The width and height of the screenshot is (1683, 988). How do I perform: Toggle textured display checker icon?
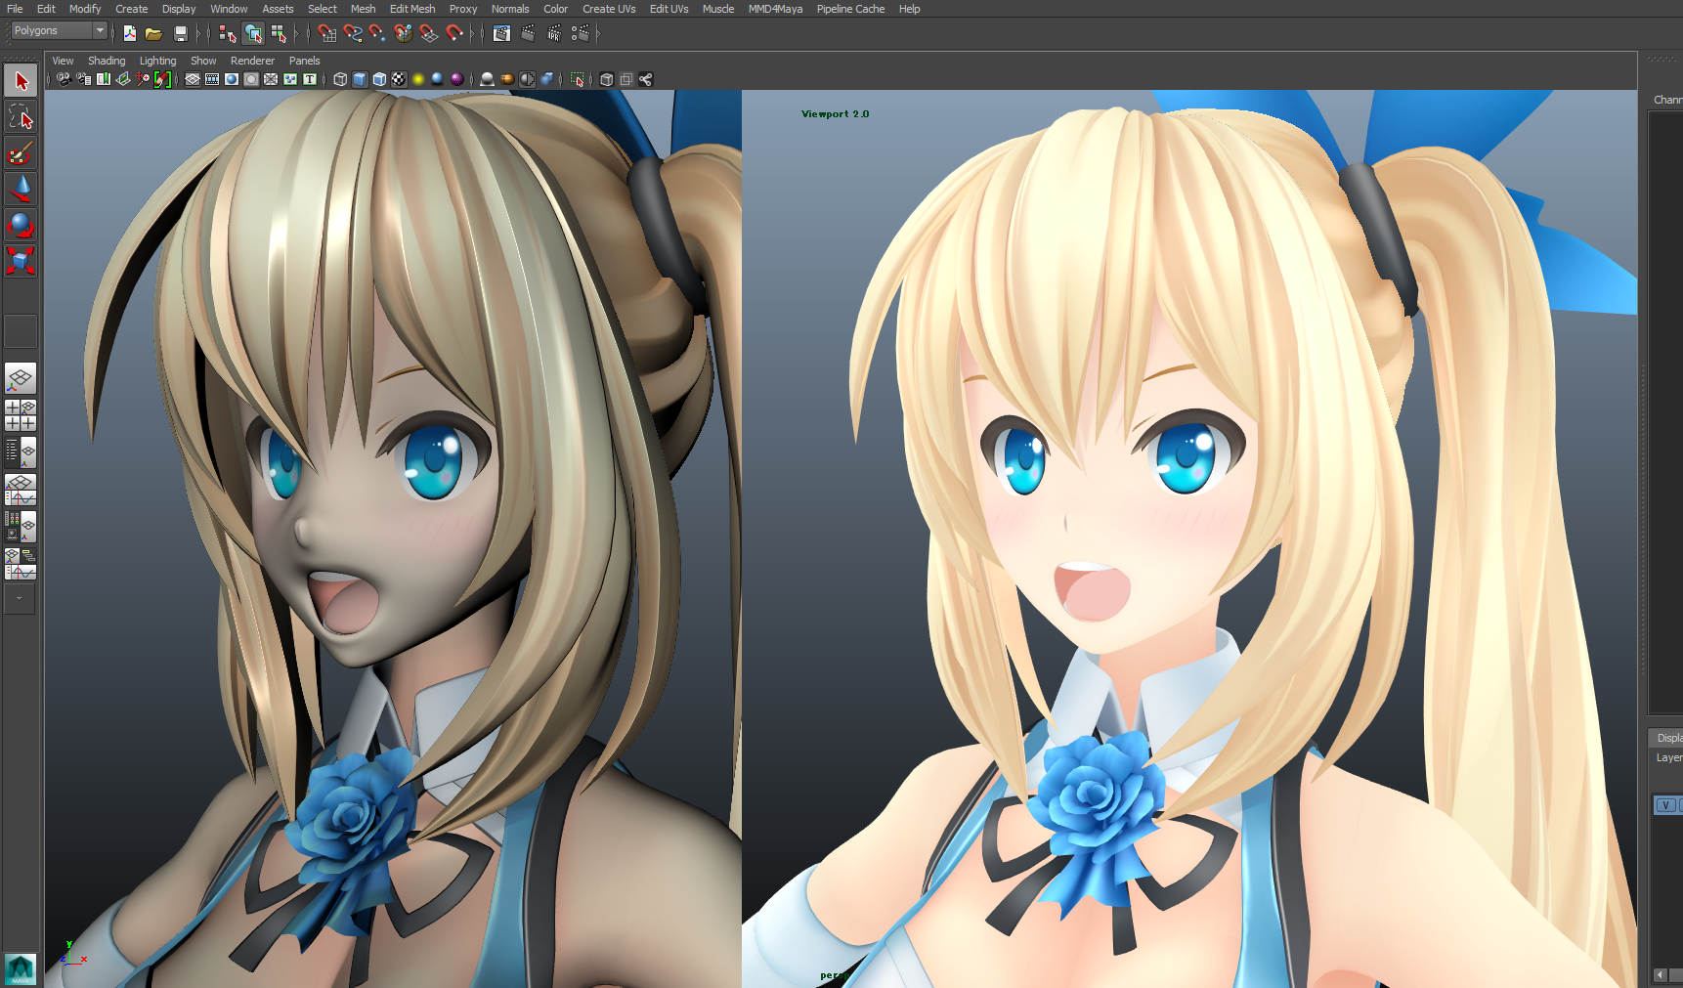point(399,79)
